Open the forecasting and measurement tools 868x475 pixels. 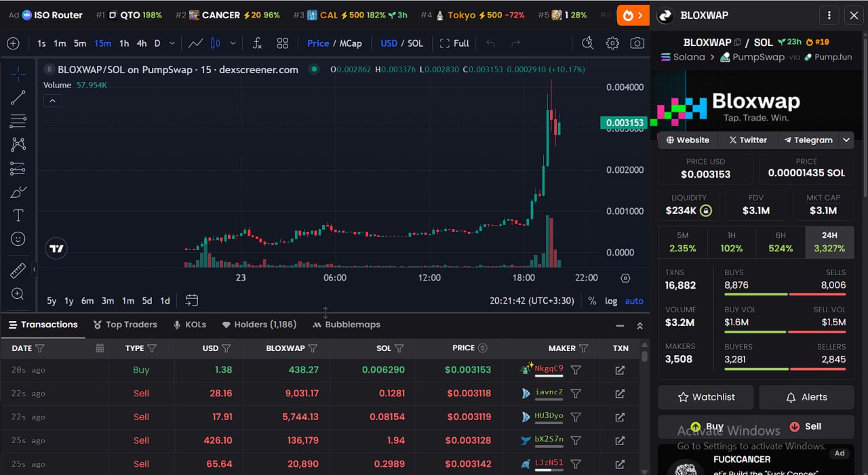point(18,168)
